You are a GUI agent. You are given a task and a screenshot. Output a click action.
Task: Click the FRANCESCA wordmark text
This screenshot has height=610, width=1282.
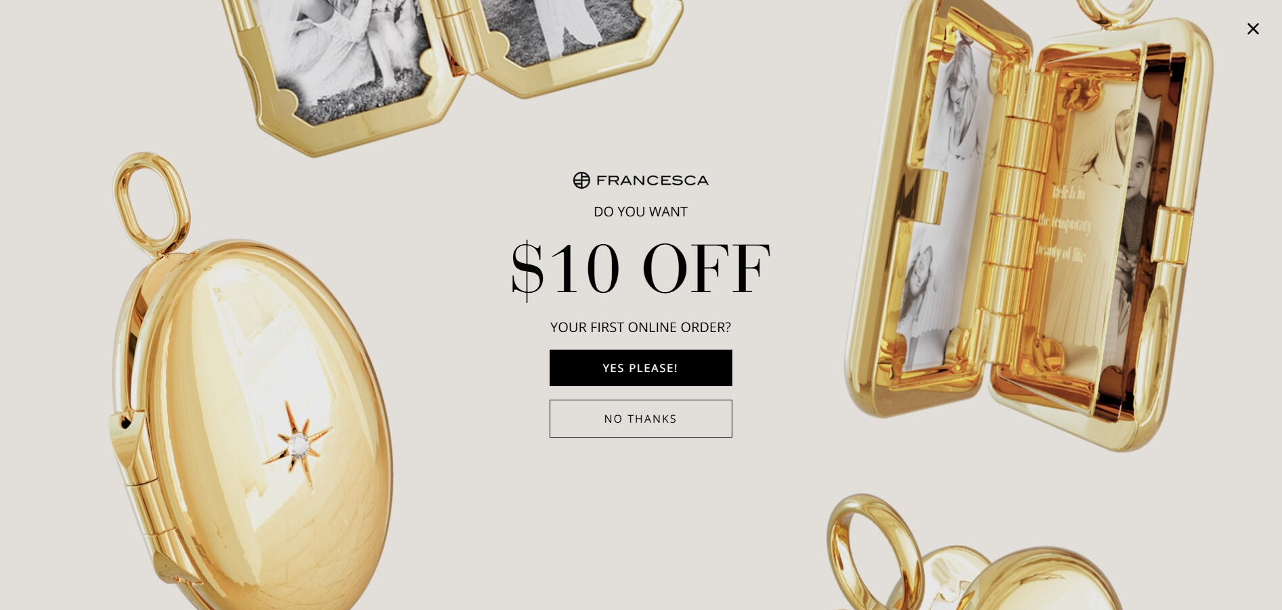click(652, 181)
